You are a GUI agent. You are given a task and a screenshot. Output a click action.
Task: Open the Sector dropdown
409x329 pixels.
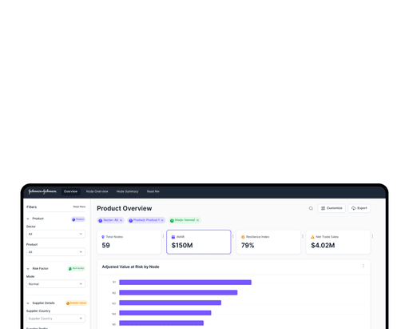pyautogui.click(x=56, y=234)
